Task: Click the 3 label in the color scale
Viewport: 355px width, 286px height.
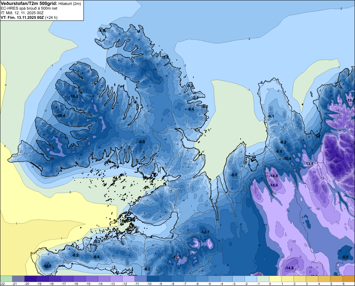Action: [x=307, y=284]
